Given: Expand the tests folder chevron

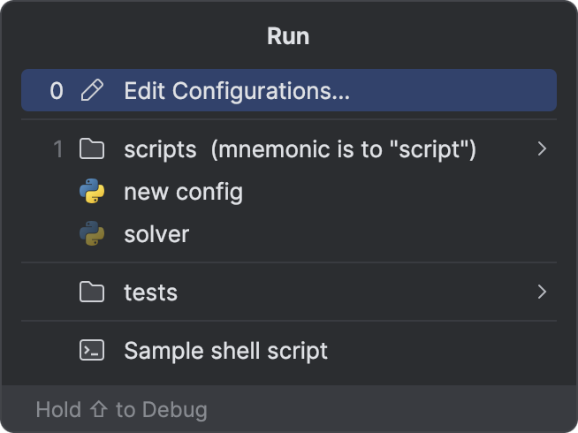Looking at the screenshot, I should click(x=542, y=292).
